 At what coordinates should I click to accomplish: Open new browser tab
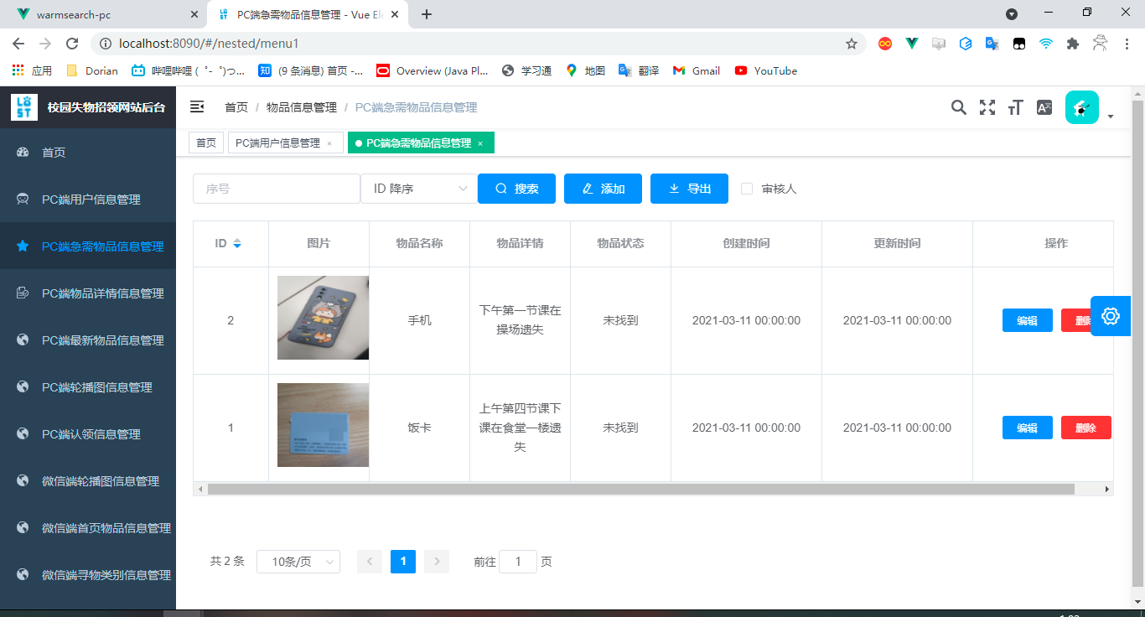427,14
